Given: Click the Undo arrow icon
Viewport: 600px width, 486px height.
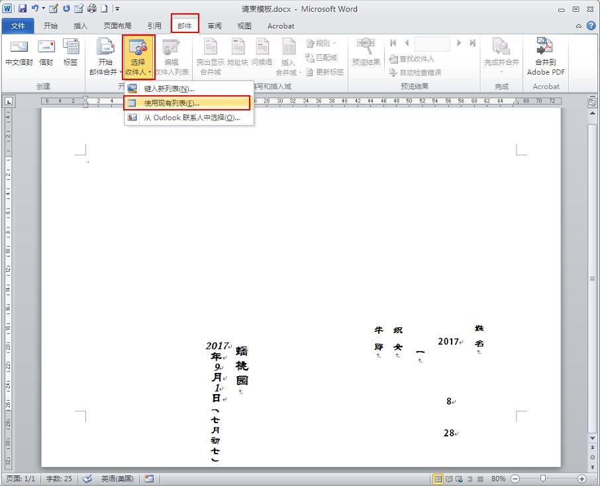Looking at the screenshot, I should click(x=35, y=8).
